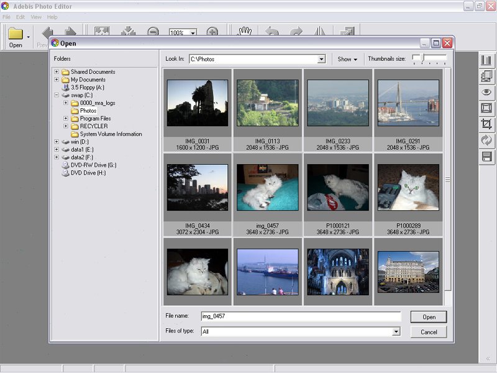Image resolution: width=497 pixels, height=373 pixels.
Task: Expand the Program Files folder node
Action: coord(66,118)
